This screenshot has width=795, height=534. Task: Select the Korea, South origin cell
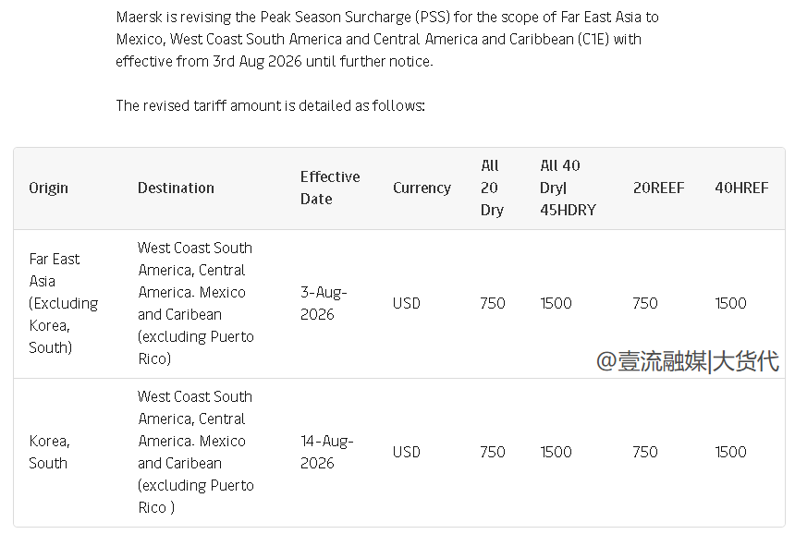pyautogui.click(x=49, y=452)
